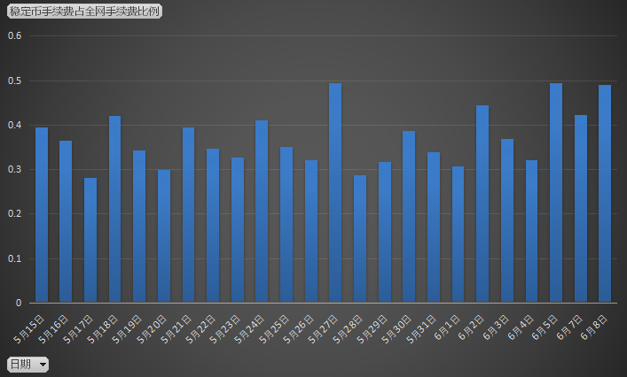The width and height of the screenshot is (627, 377).
Task: Select the bar for 6月5日
Action: point(556,193)
